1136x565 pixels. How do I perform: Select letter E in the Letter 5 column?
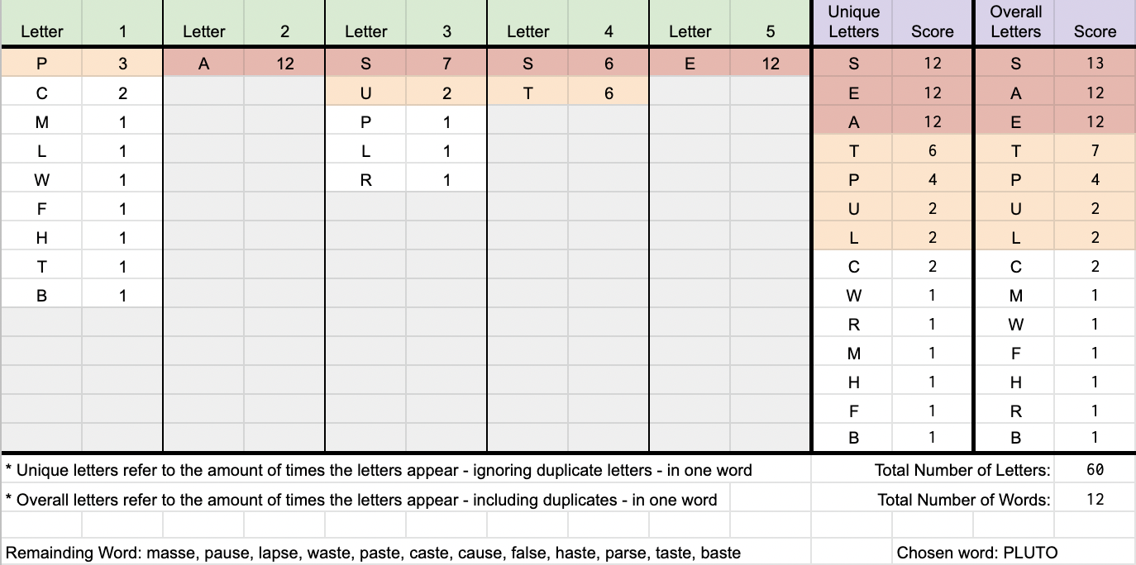pos(690,64)
